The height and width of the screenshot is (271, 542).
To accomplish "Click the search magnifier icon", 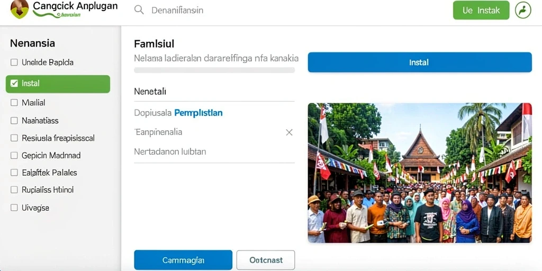I will 139,10.
